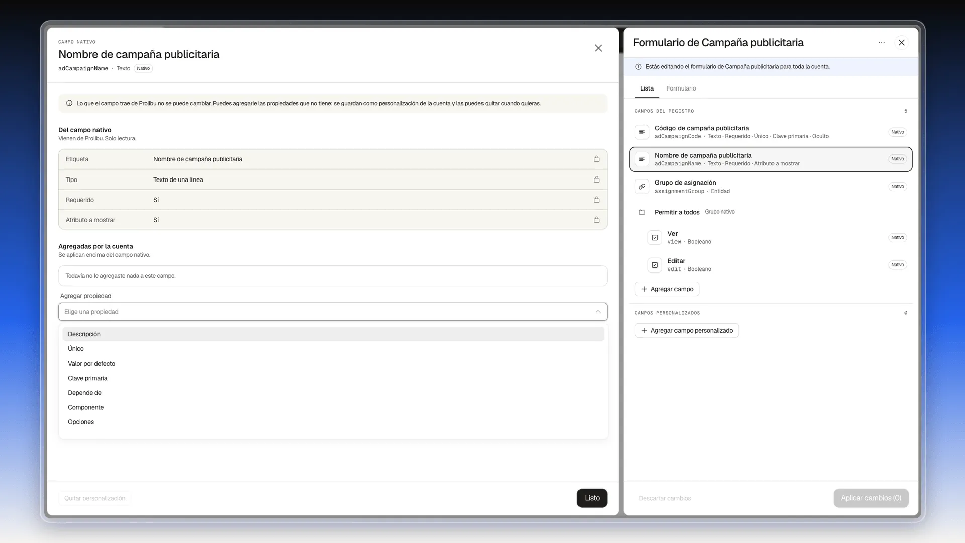Close the Formulario de Campaña publicitaria panel

[902, 43]
